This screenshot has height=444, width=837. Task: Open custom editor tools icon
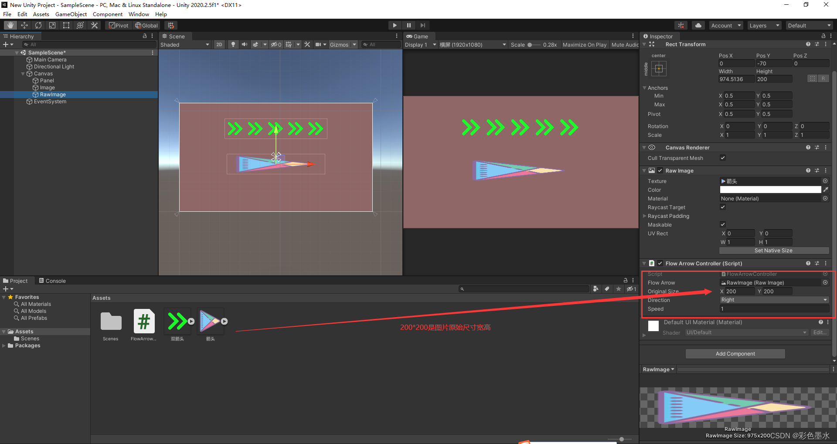tap(94, 25)
